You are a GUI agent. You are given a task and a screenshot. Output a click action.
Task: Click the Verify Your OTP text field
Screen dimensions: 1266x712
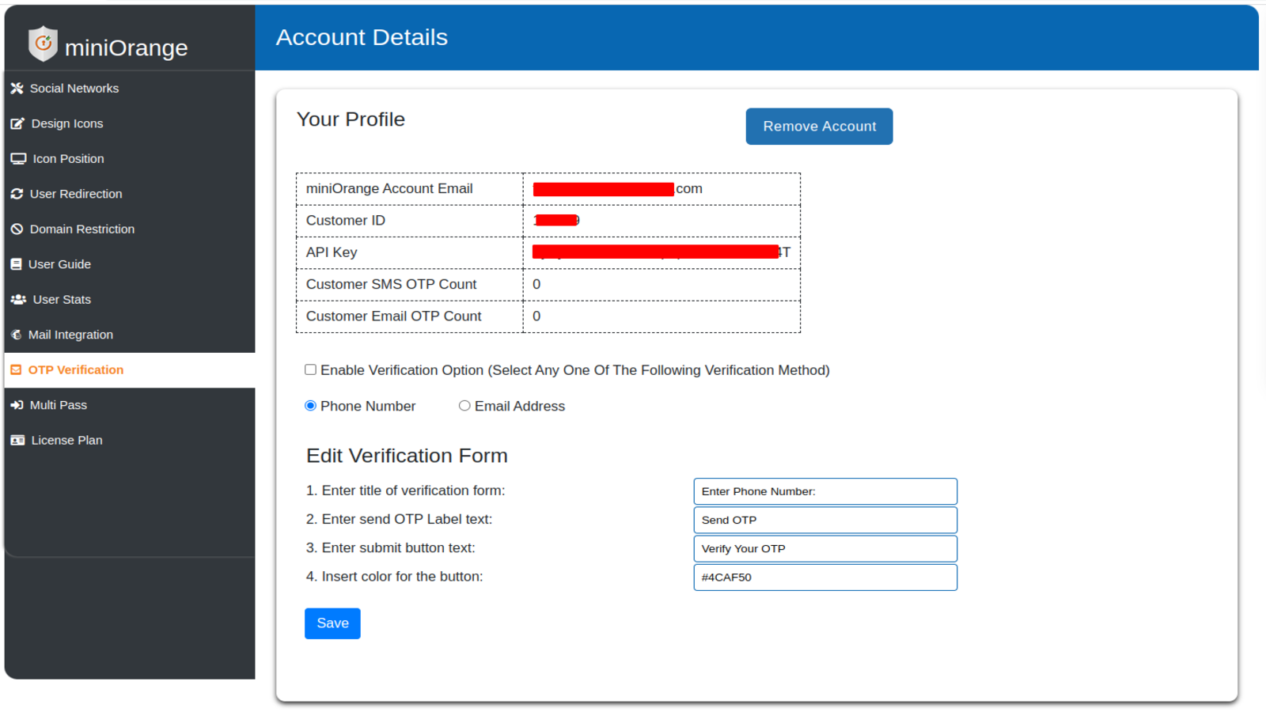coord(825,548)
